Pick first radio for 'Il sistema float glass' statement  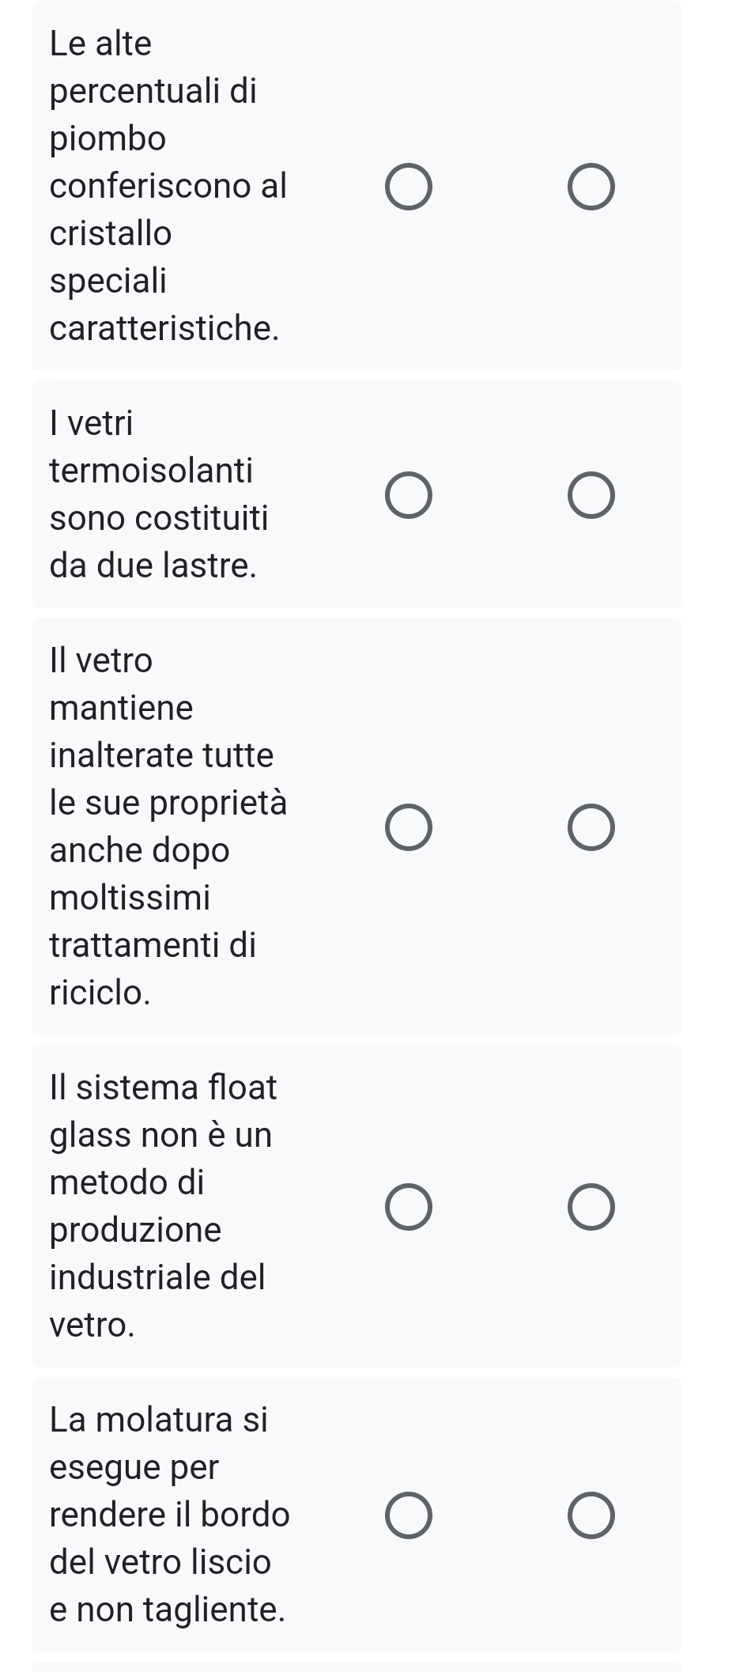[409, 1208]
